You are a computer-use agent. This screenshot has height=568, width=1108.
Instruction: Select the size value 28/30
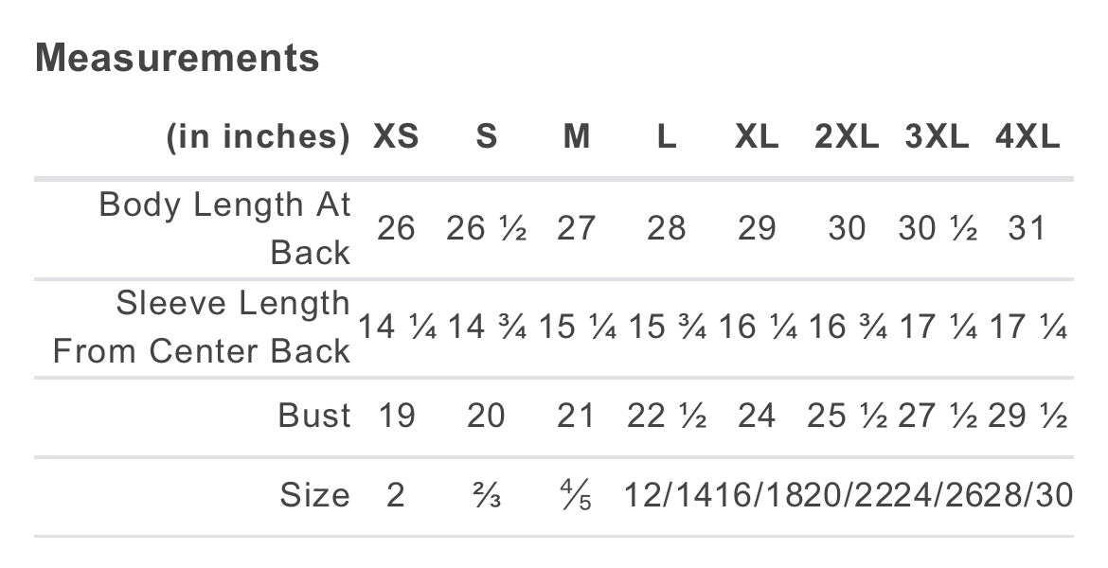click(x=1028, y=494)
